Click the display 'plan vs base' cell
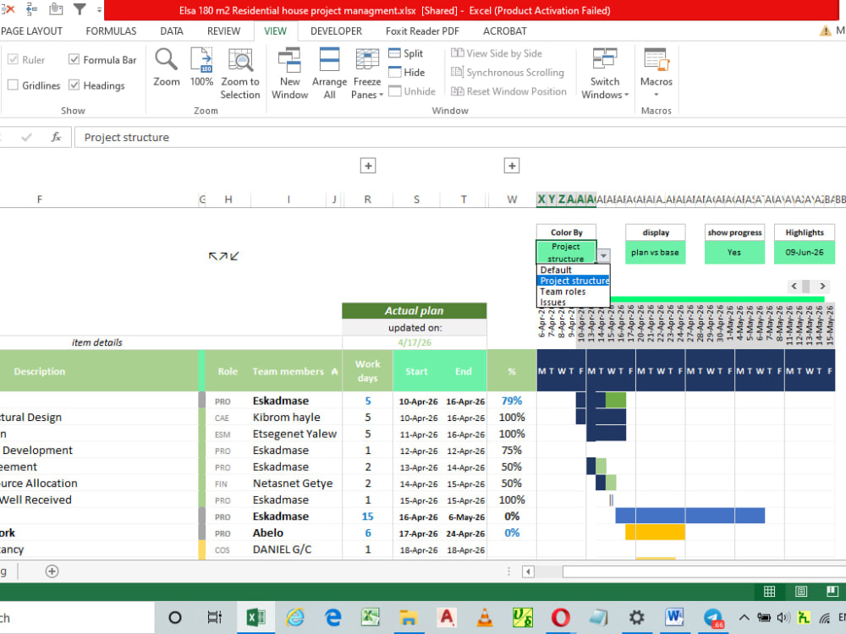 pyautogui.click(x=655, y=252)
